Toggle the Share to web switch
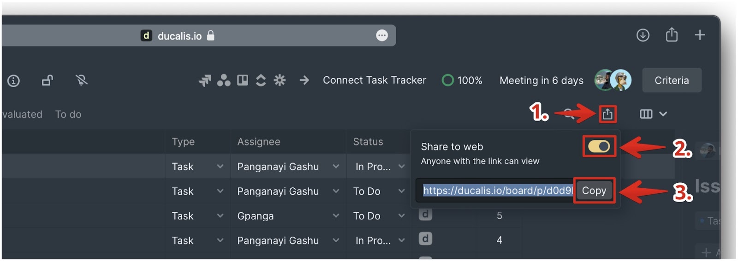 pyautogui.click(x=599, y=146)
